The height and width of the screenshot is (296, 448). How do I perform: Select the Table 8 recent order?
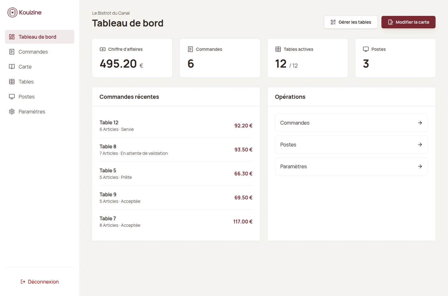click(176, 150)
